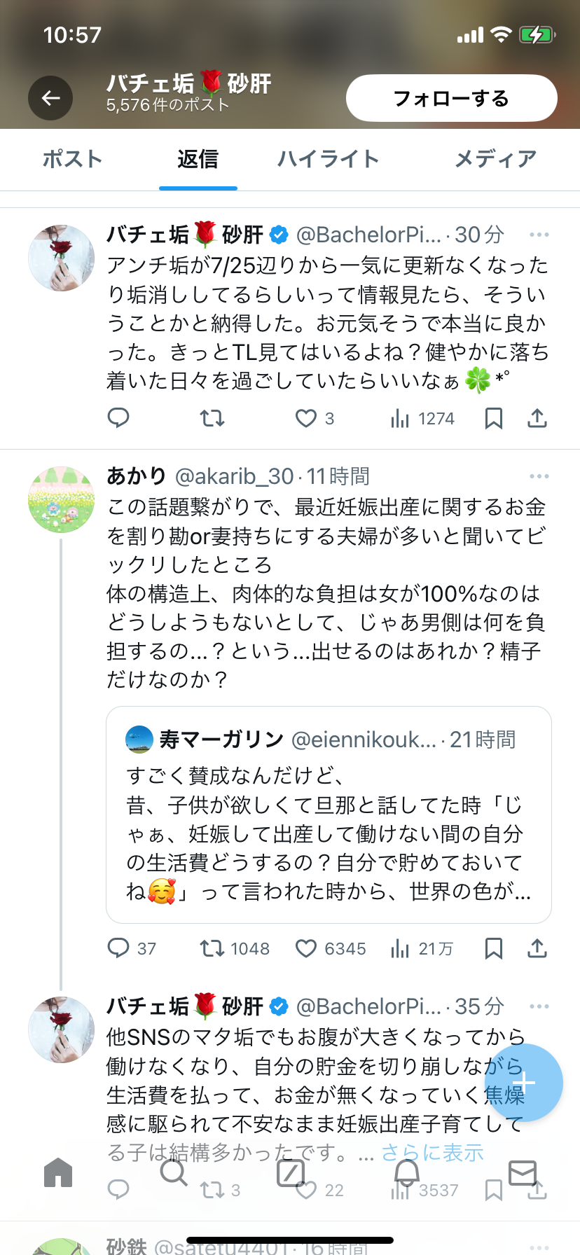Bookmark the first バチェ垢 post

[494, 418]
